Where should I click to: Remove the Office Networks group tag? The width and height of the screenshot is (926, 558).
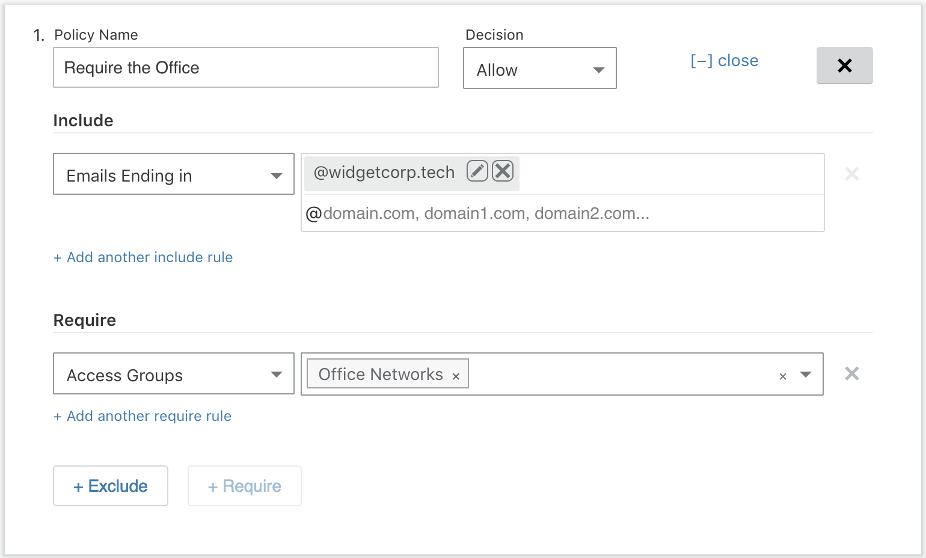tap(456, 376)
